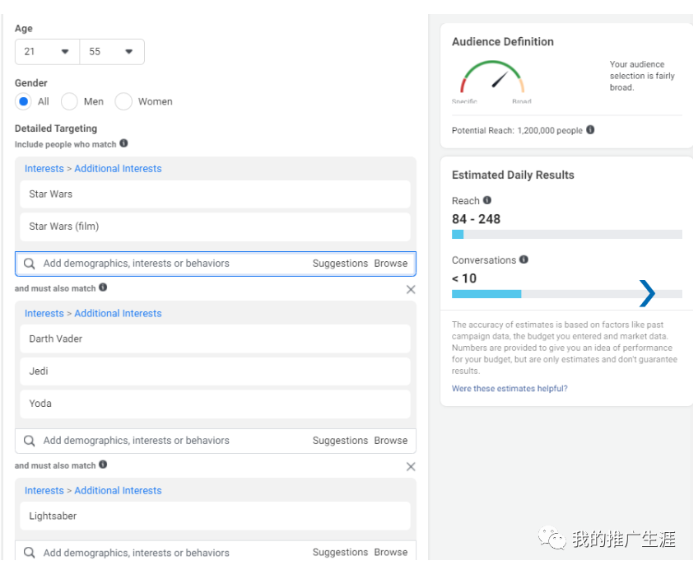The image size is (698, 570).
Task: Select the Star Wars interest row
Action: [215, 194]
